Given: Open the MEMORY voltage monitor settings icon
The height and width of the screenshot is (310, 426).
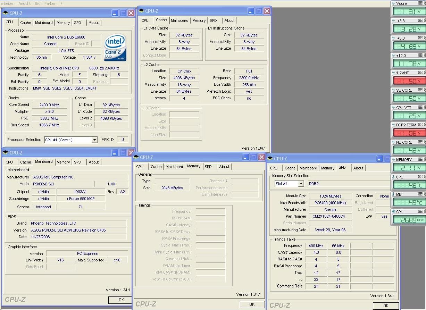Looking at the screenshot, I should [x=420, y=159].
